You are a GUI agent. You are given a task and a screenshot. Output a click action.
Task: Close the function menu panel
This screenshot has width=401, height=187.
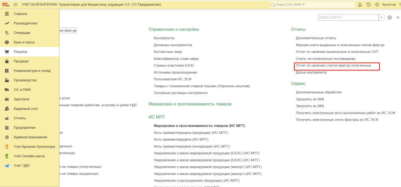[x=397, y=18]
